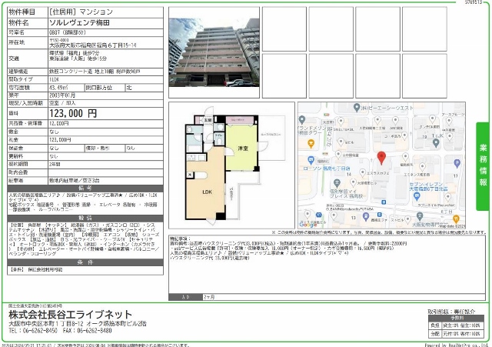Click the 敷地内駐車場/空き3台 parking value

pos(75,181)
